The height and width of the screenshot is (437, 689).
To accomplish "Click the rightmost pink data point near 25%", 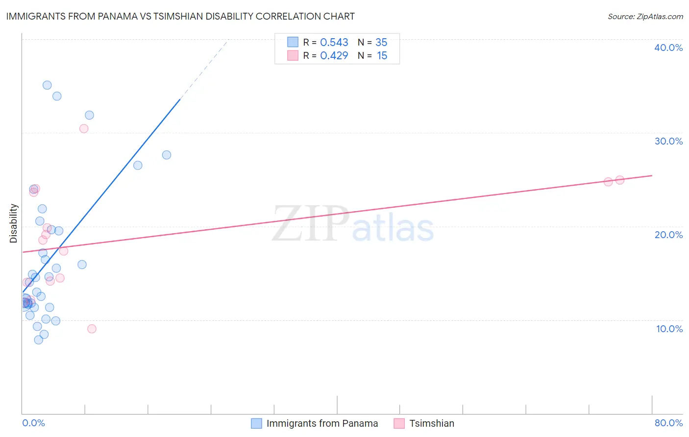I will pos(620,180).
